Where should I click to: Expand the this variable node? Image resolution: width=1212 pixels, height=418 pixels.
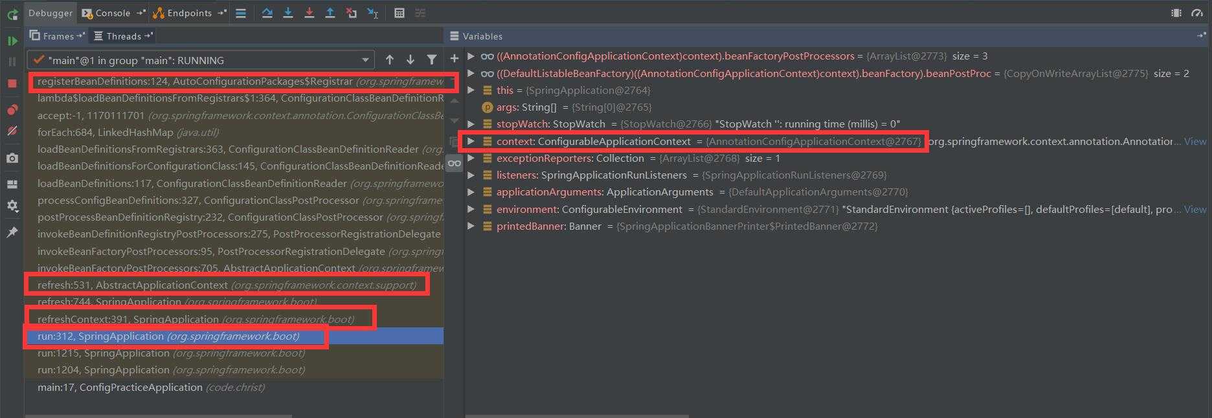(x=471, y=90)
